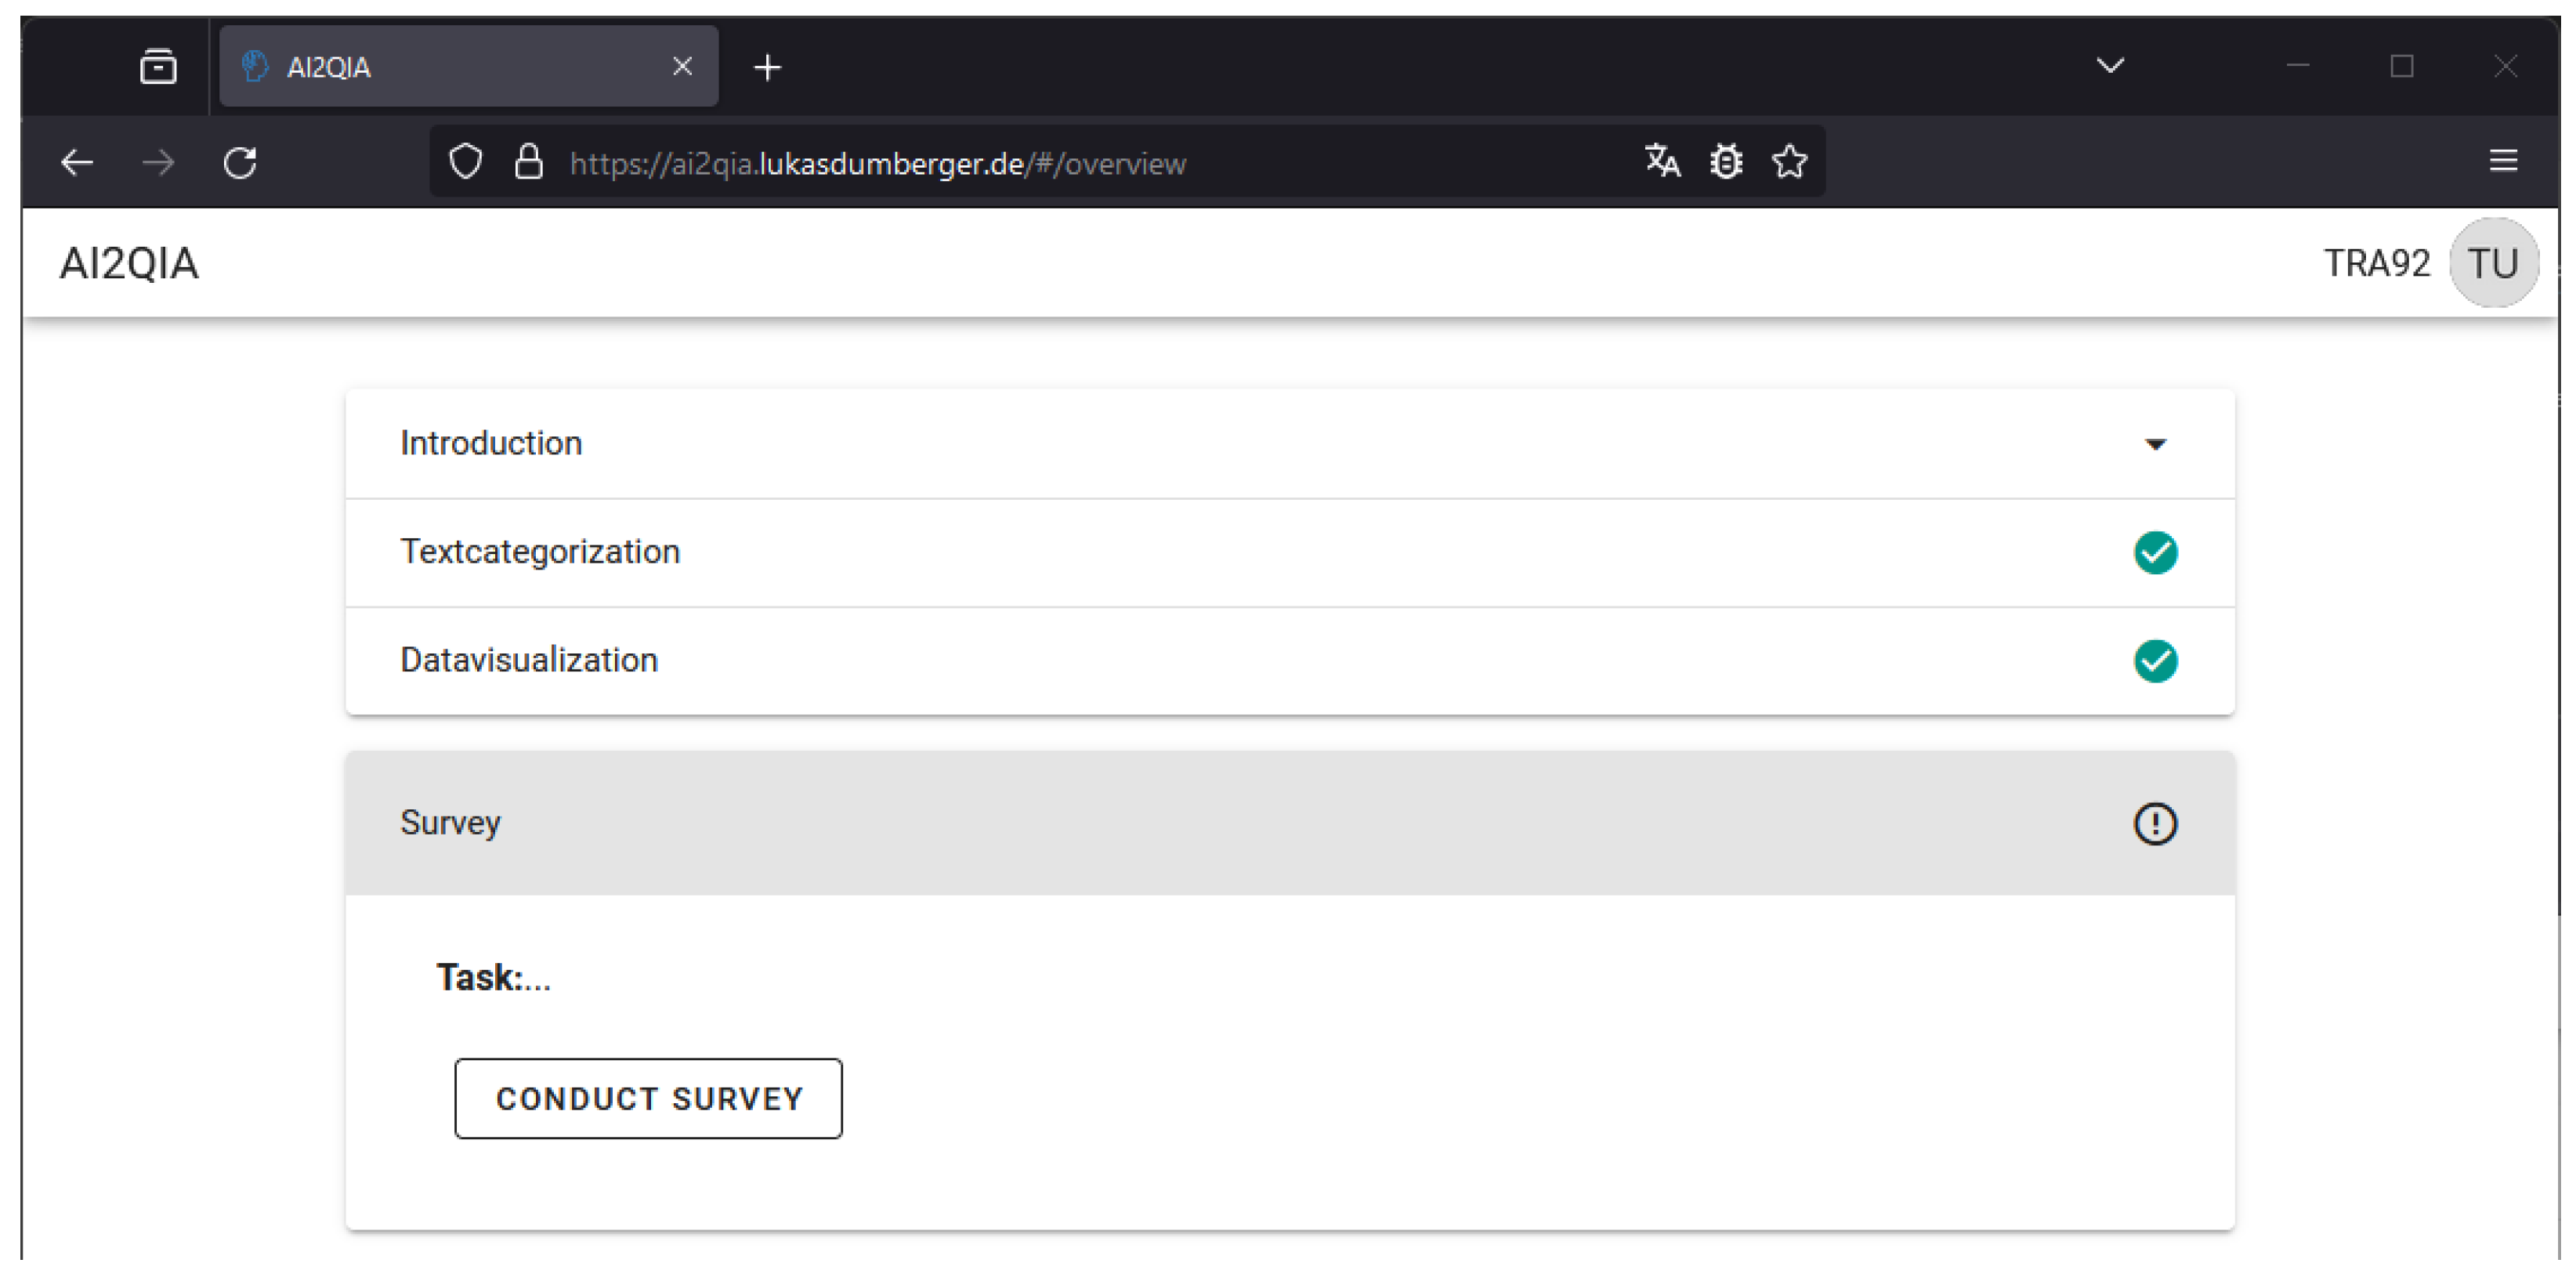2576x1274 pixels.
Task: Open the shield tracking protection icon
Action: (x=465, y=162)
